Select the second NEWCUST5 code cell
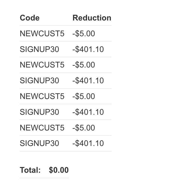 tap(42, 65)
